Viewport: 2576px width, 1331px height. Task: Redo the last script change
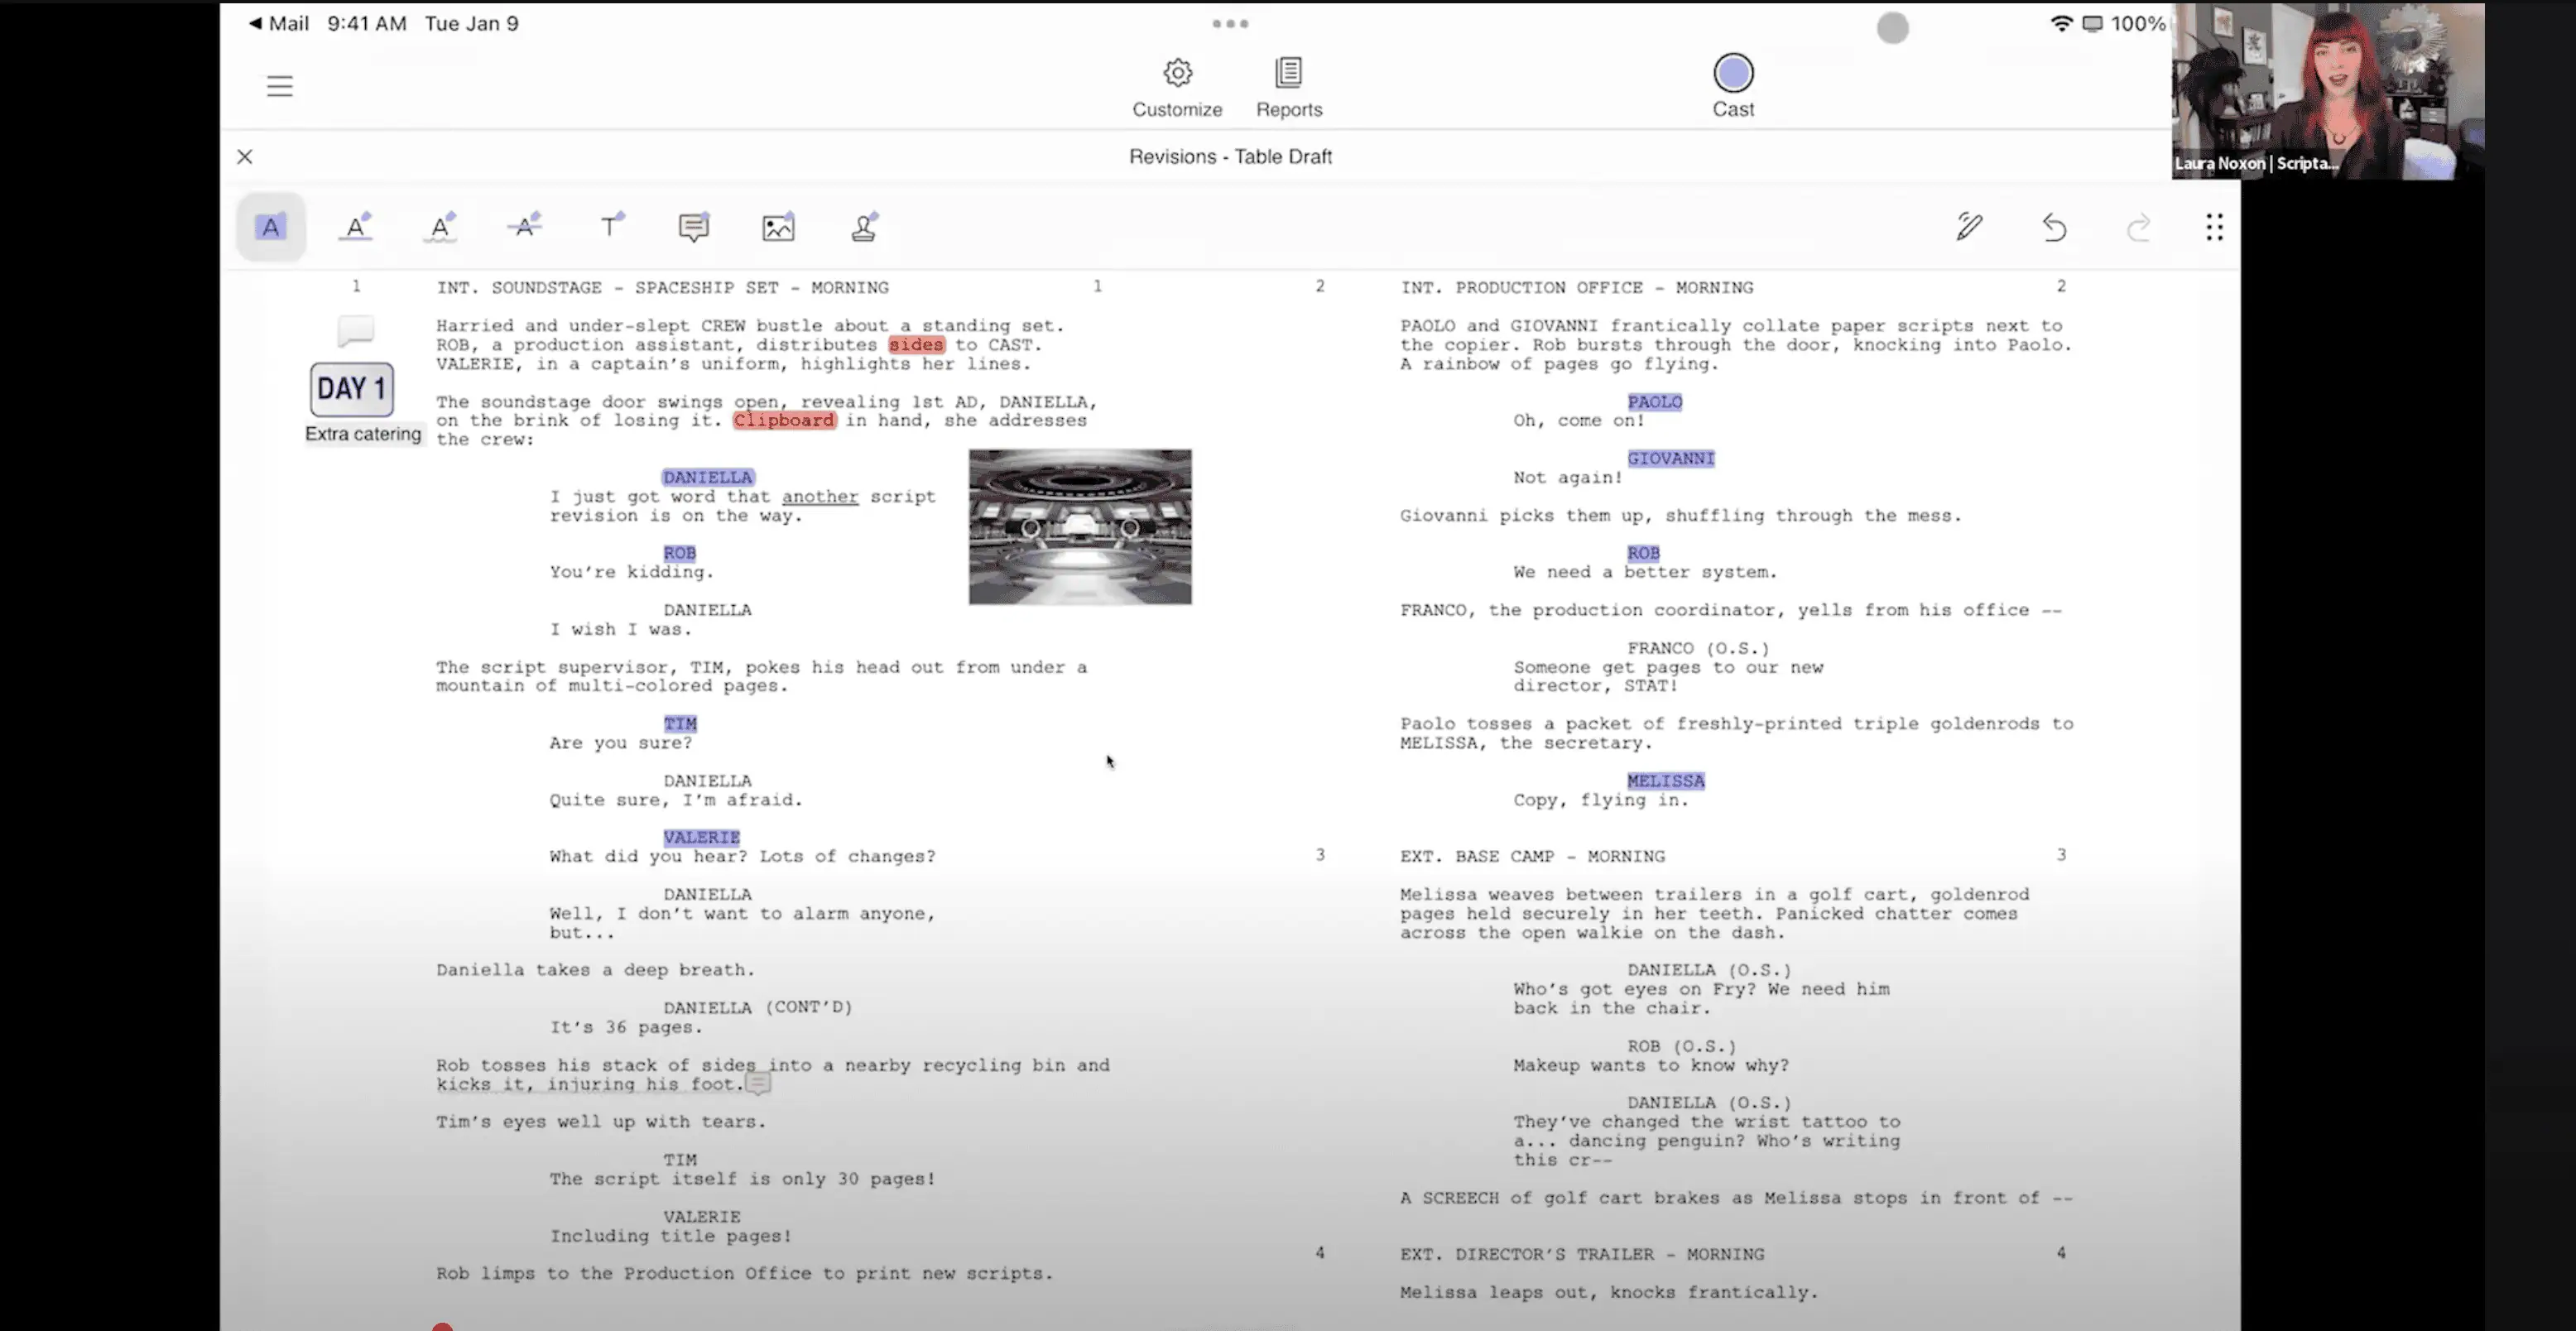[2136, 226]
